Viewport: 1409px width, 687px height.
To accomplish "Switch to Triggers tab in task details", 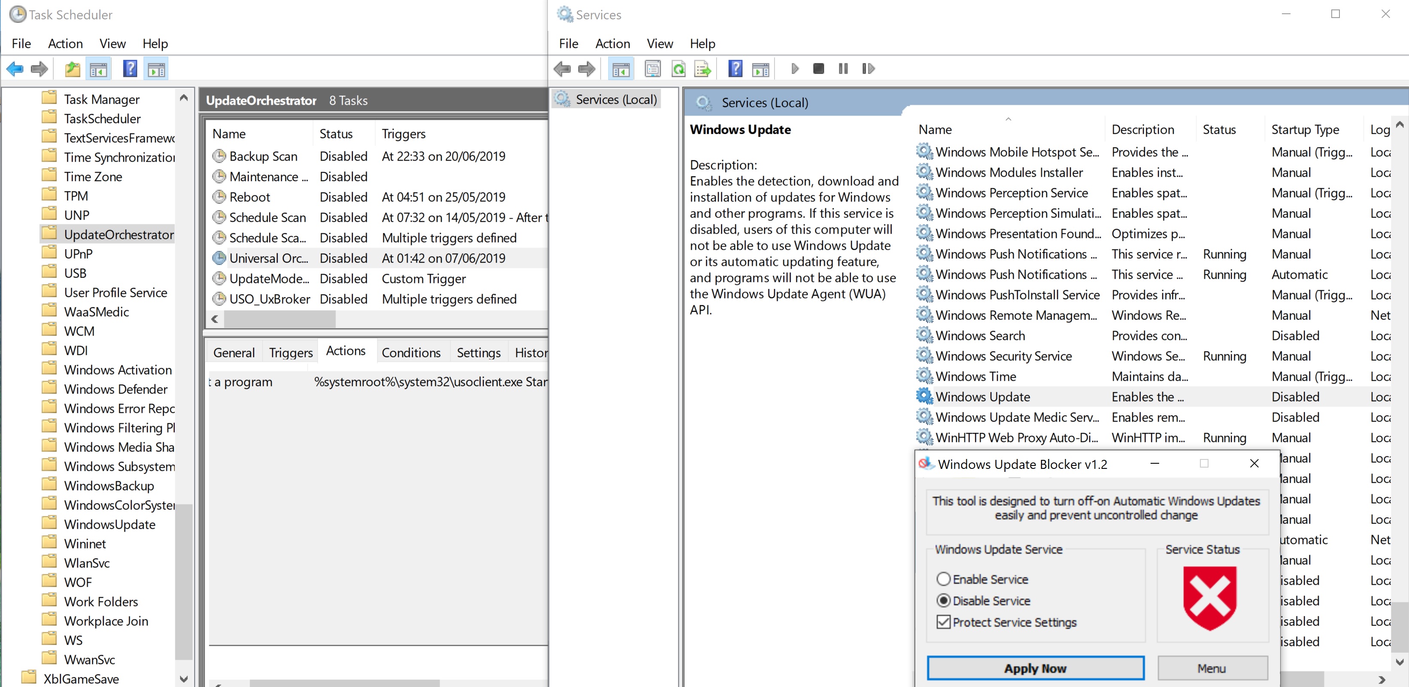I will 291,352.
